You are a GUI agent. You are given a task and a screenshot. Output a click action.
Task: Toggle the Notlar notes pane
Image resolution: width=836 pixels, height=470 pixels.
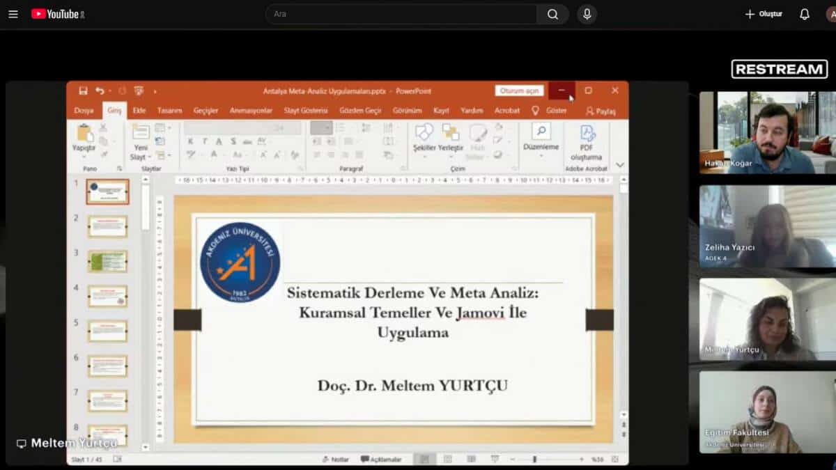click(x=335, y=460)
